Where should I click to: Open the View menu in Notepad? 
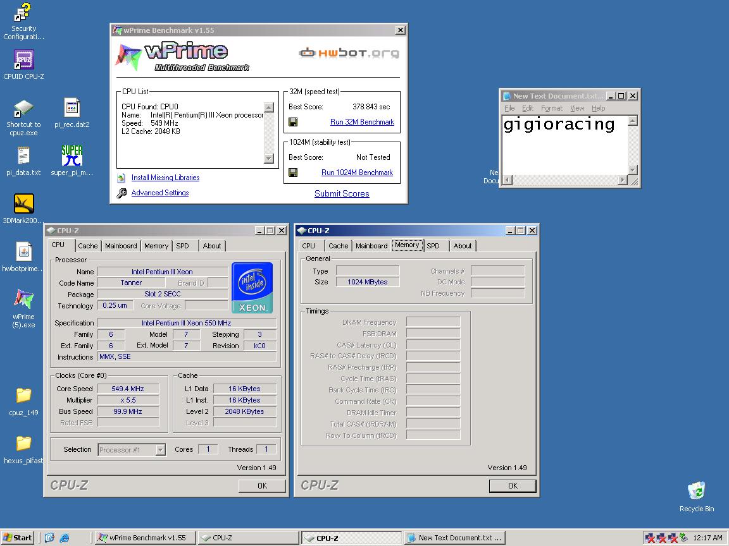[577, 108]
